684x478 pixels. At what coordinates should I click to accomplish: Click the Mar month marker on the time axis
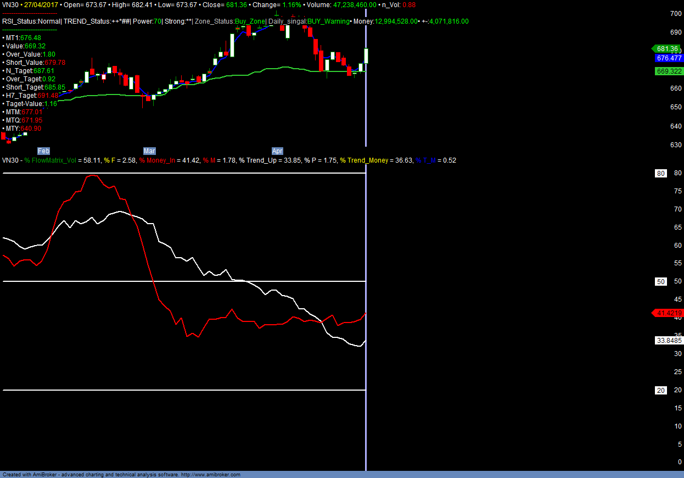[149, 151]
